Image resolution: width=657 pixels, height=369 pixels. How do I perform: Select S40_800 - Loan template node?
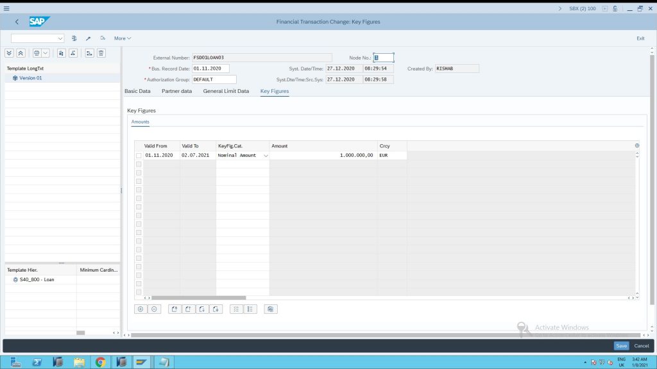pos(37,279)
